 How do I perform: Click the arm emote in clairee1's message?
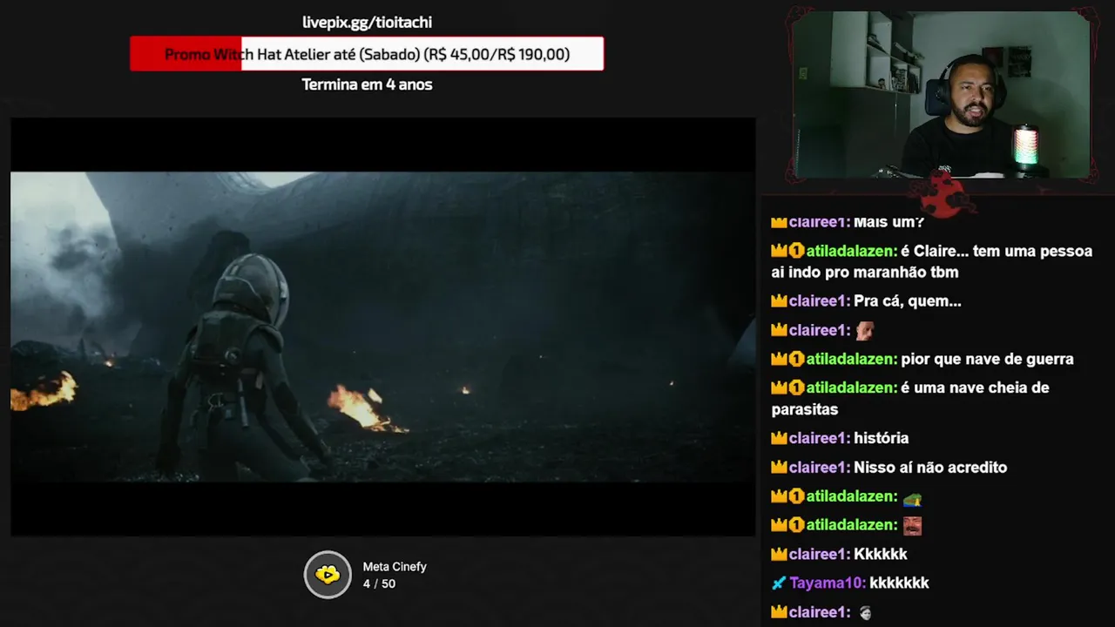pos(864,331)
